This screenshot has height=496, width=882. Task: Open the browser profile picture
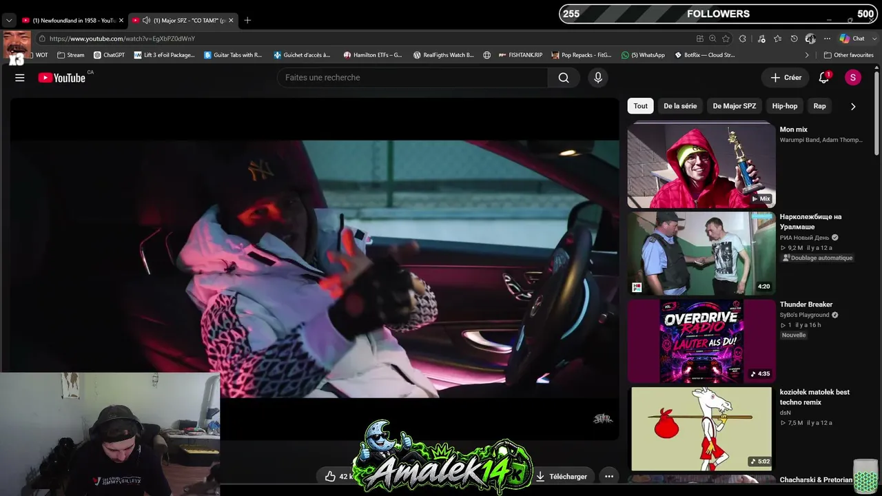(810, 39)
